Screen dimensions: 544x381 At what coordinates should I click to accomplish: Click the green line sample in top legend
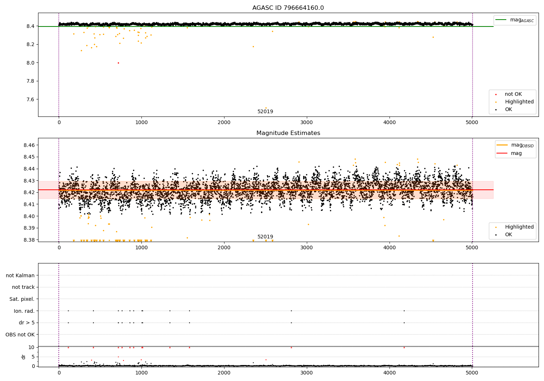501,20
